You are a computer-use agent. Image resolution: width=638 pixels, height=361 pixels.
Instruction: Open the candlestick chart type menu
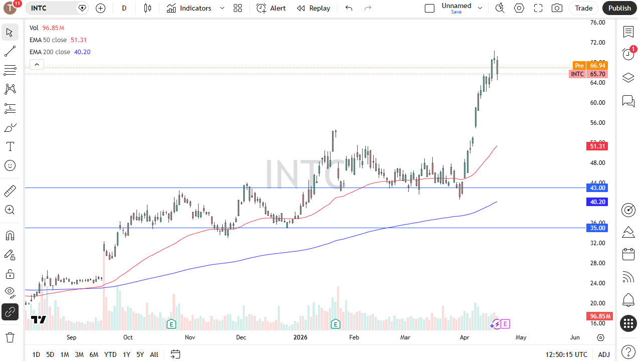click(147, 8)
